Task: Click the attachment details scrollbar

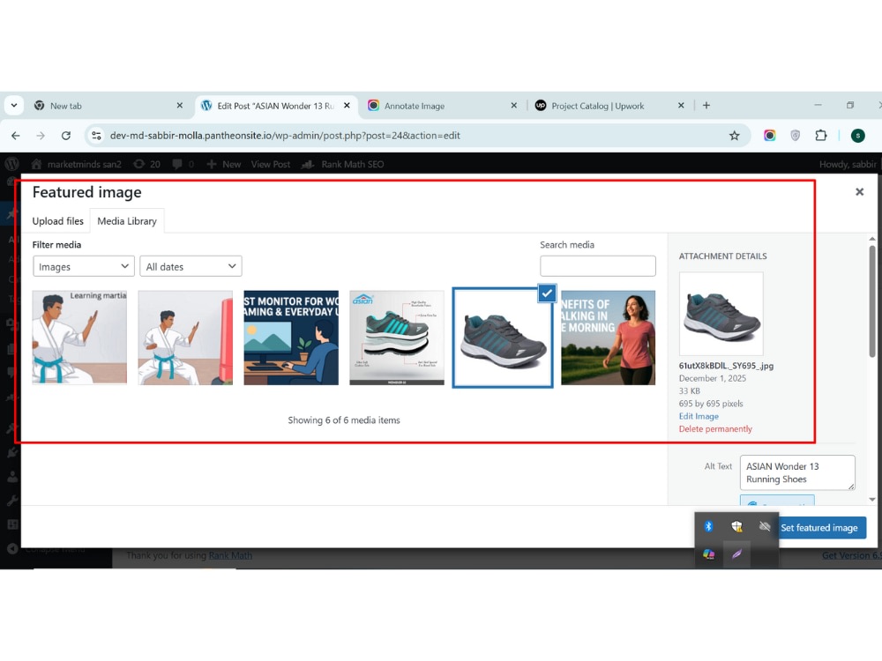Action: (x=872, y=301)
